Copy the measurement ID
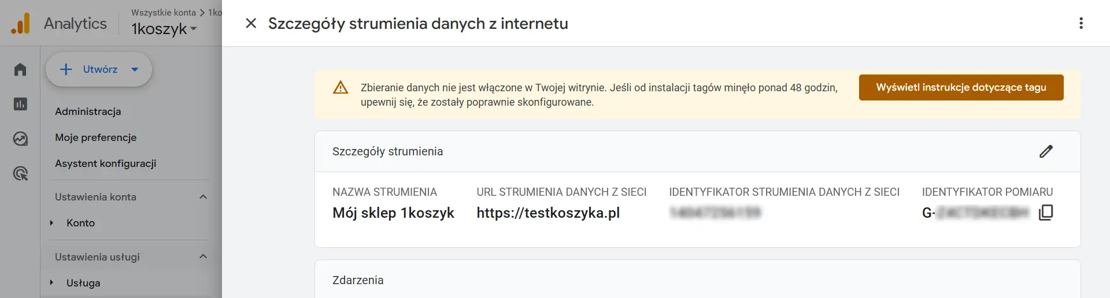 pos(1046,213)
